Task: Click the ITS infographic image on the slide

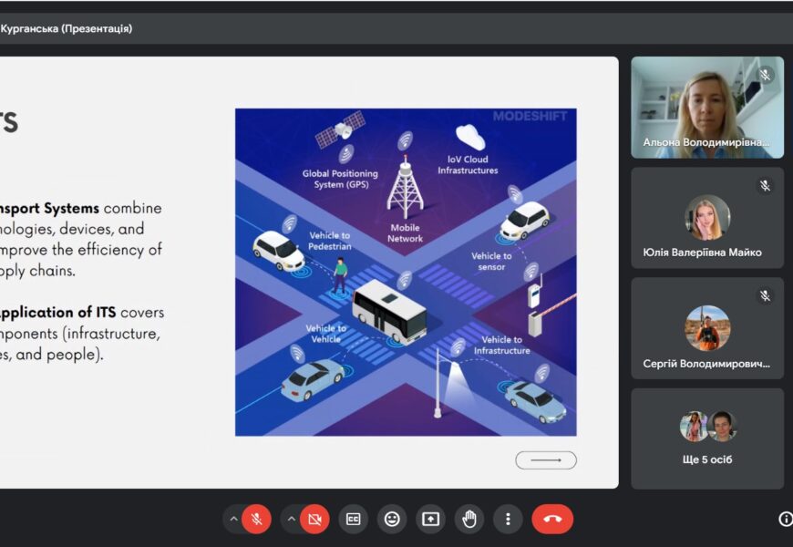Action: point(406,272)
